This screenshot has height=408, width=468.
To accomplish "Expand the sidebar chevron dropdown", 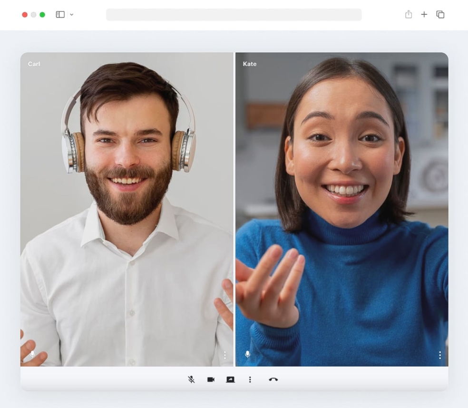I will (x=72, y=14).
